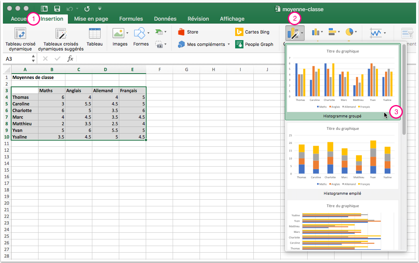419x263 pixels.
Task: Insert a Tableau from the ribbon
Action: pos(94,37)
